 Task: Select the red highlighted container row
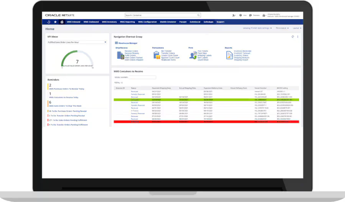206,121
